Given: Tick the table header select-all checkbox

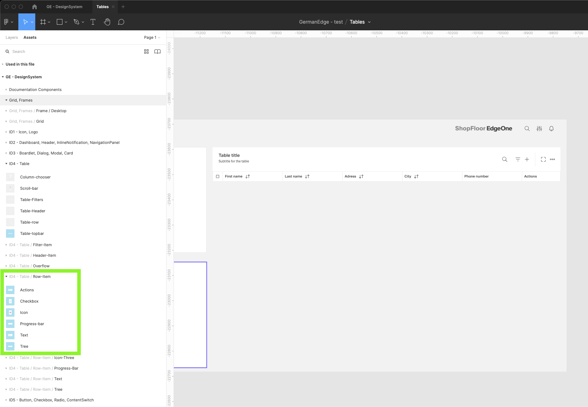Looking at the screenshot, I should click(x=218, y=176).
